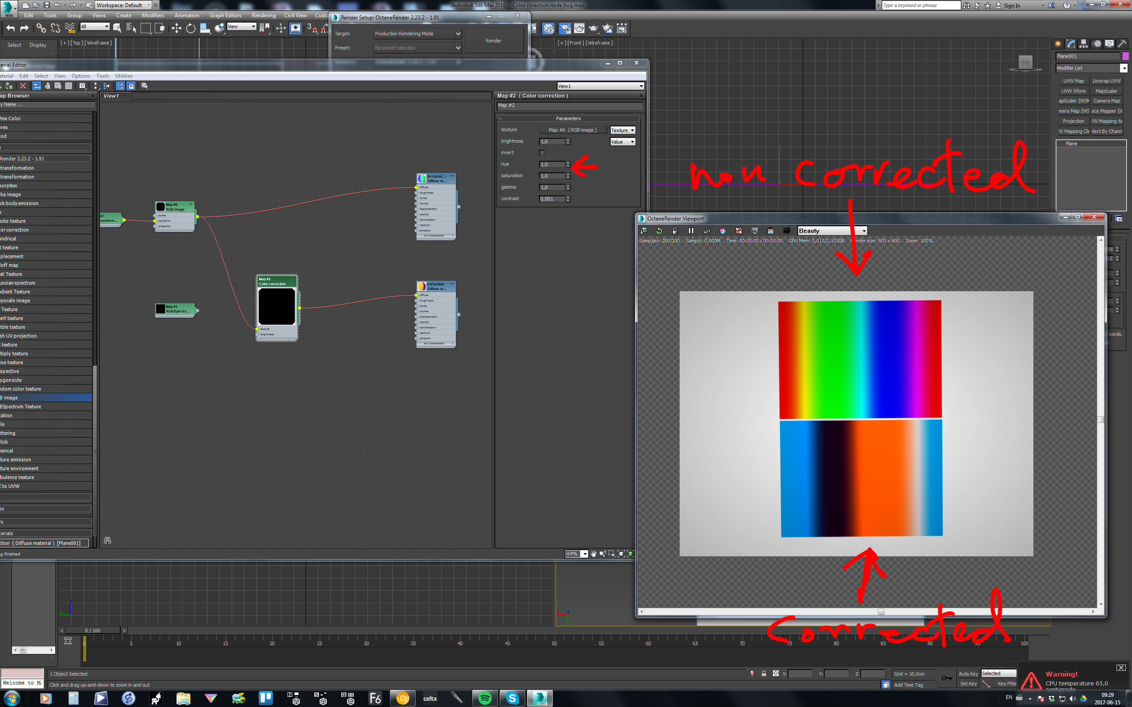Add the UVW Map modifier button
This screenshot has width=1132, height=707.
click(x=1073, y=81)
